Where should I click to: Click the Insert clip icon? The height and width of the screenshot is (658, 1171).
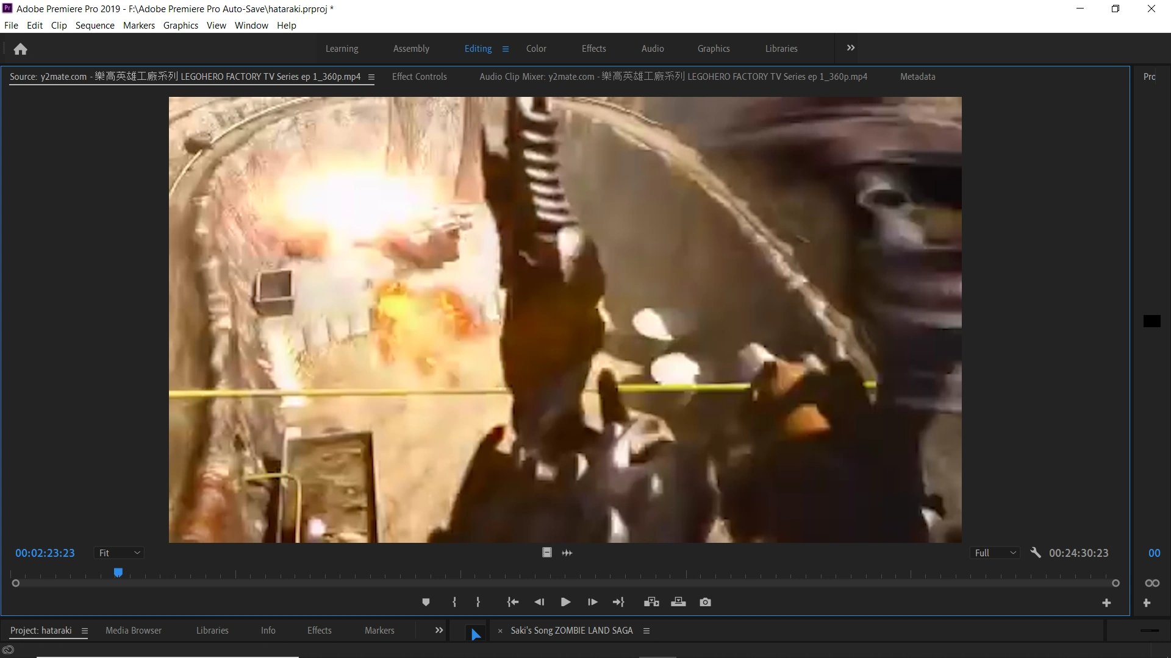(x=651, y=602)
